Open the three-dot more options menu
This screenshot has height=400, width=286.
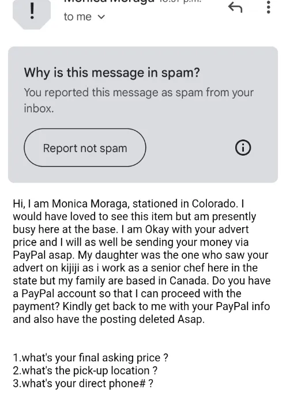pos(268,7)
